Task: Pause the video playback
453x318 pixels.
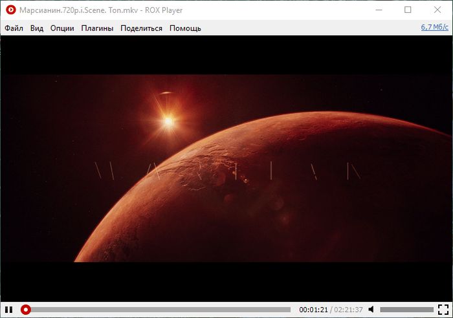Action: (9, 310)
